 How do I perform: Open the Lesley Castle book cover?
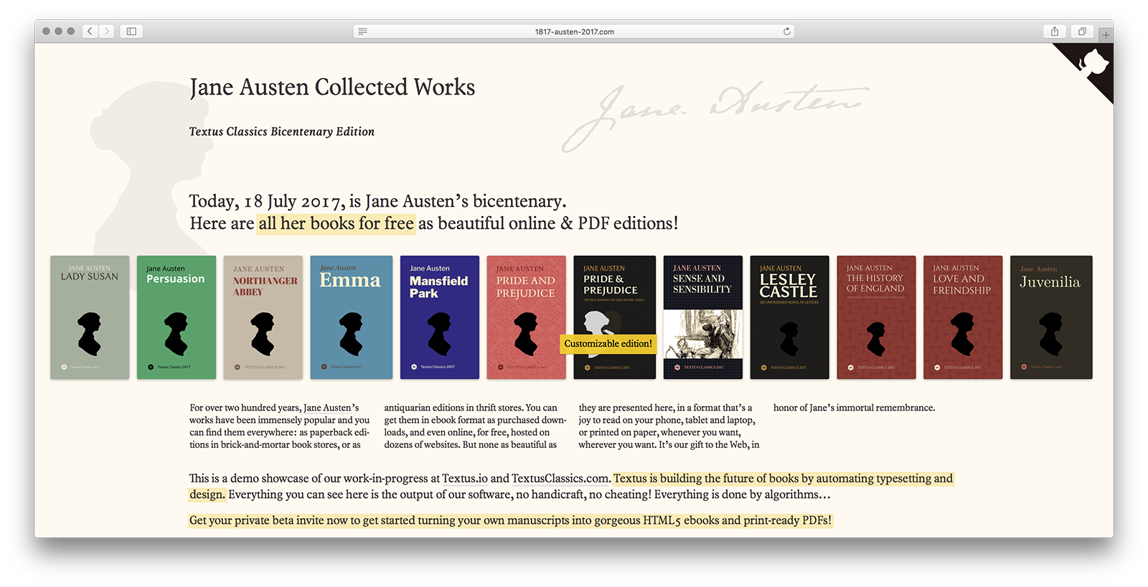(790, 317)
